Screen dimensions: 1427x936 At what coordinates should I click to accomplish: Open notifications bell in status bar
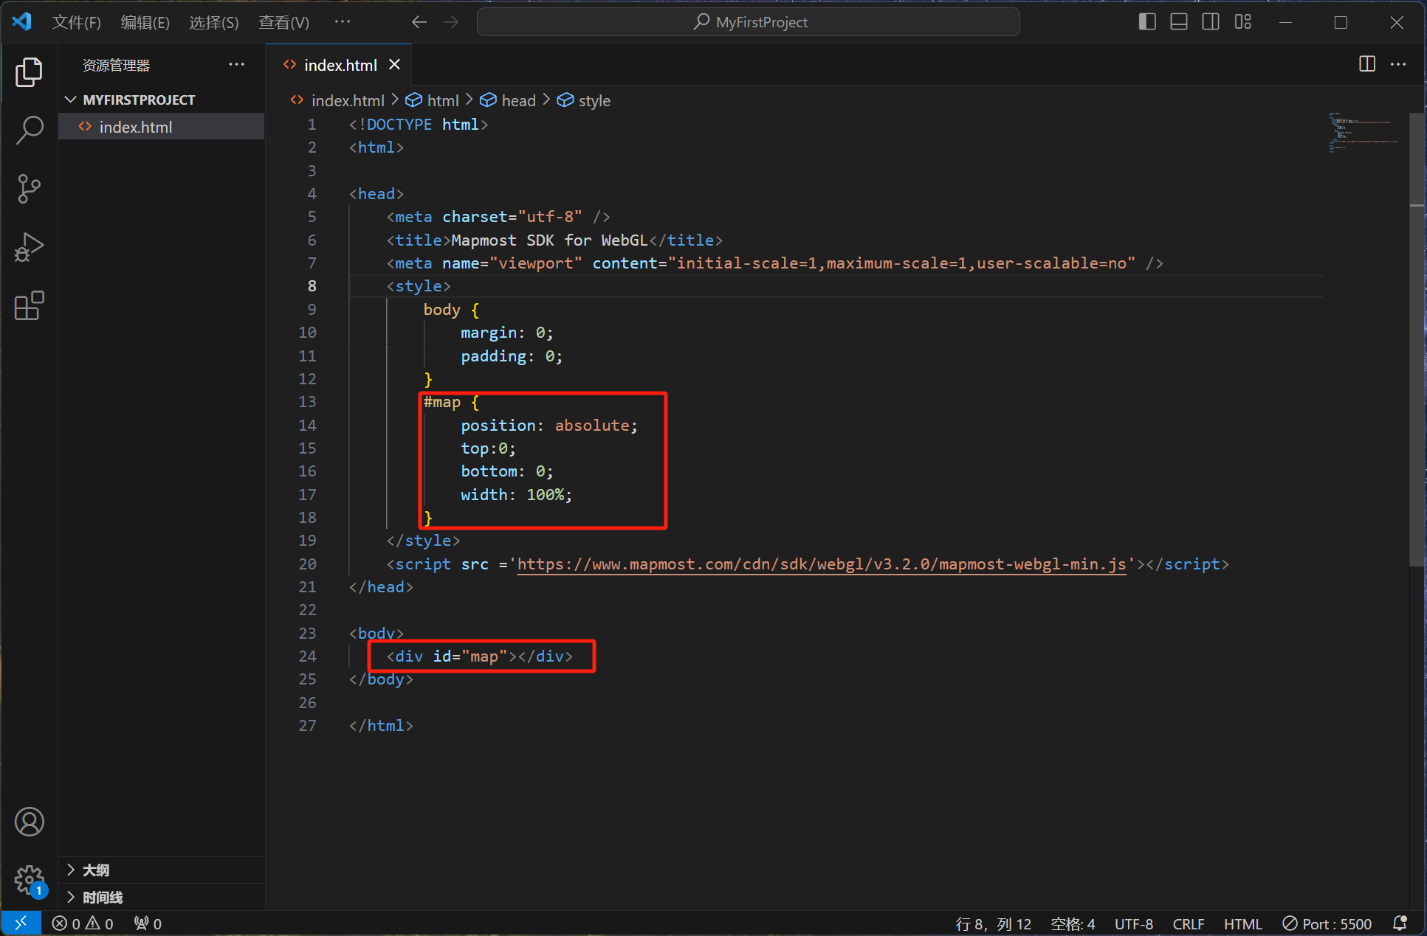click(x=1400, y=923)
